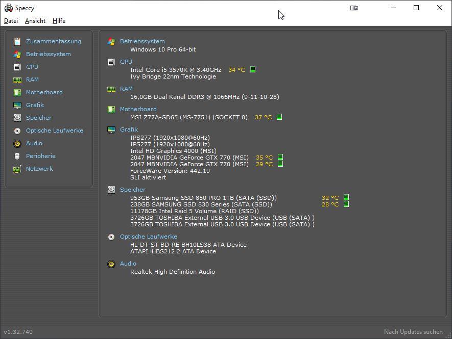
Task: Open the Grafik monitor icon in sidebar
Action: pos(17,105)
